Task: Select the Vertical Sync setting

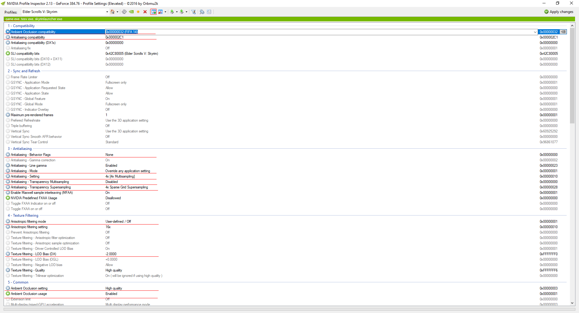Action: pyautogui.click(x=286, y=131)
